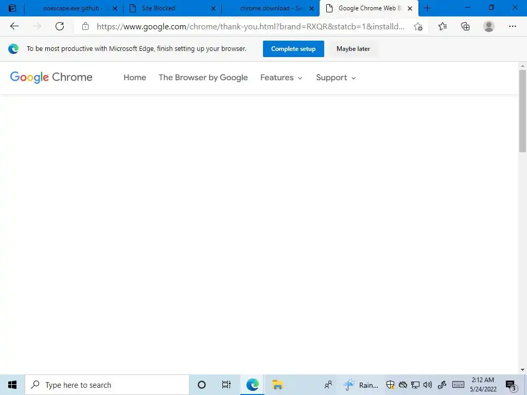Click the Google Chrome logo
The image size is (527, 395).
51,77
